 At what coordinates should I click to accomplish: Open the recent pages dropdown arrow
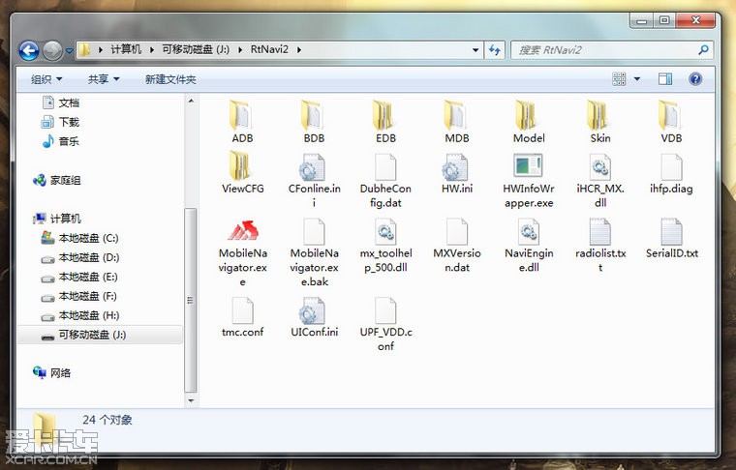coord(69,50)
